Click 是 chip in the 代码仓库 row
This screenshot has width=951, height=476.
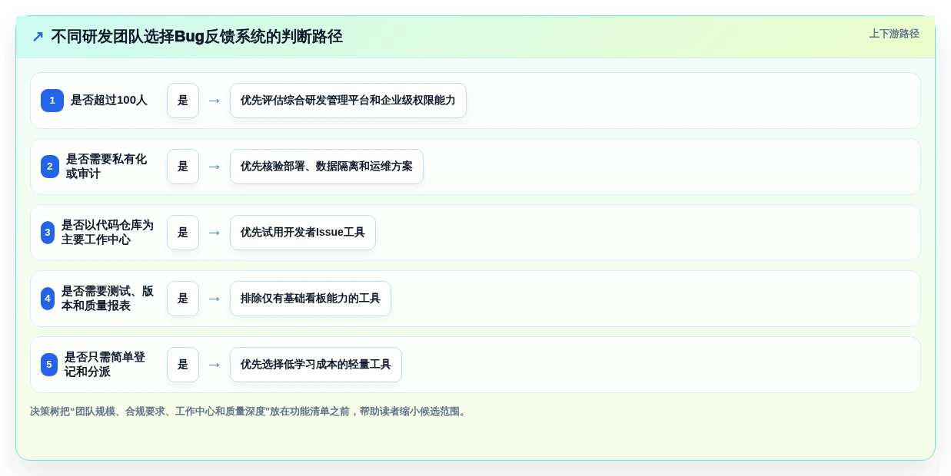click(x=183, y=233)
